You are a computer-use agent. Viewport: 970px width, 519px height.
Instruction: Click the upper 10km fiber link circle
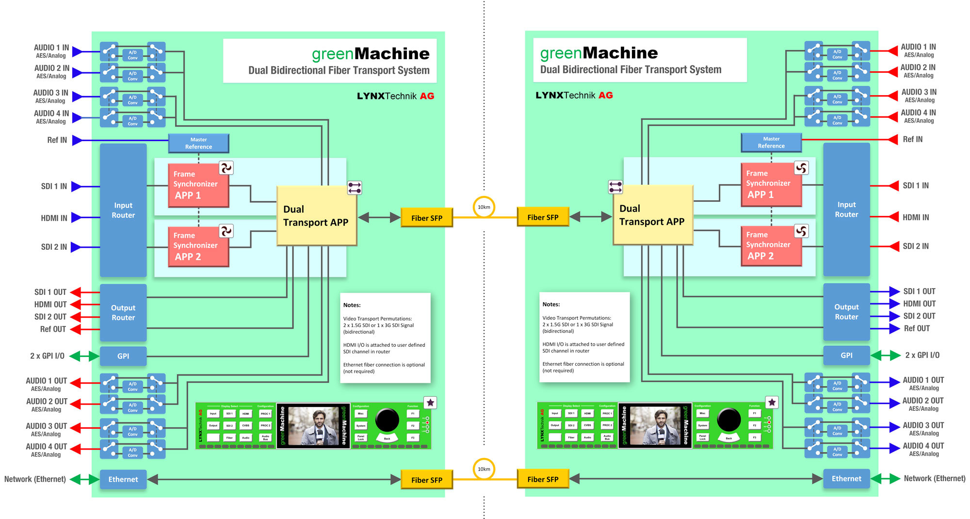[x=484, y=207]
